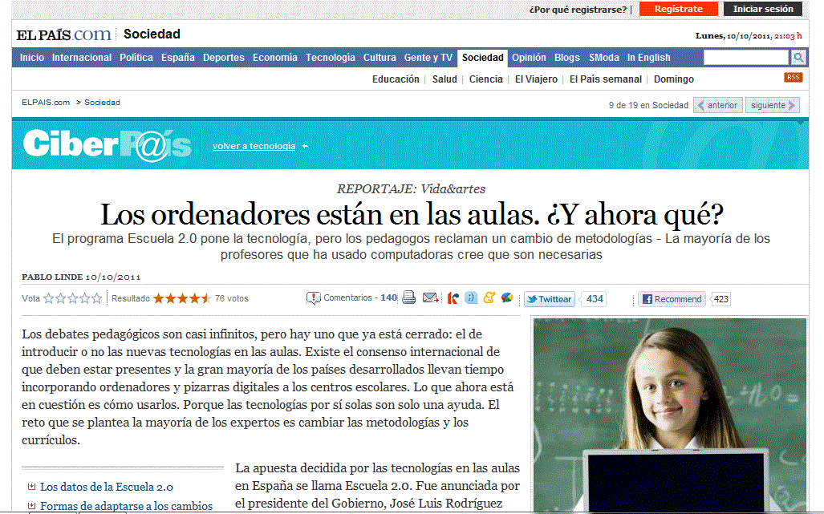Open the SModa section

pos(604,57)
